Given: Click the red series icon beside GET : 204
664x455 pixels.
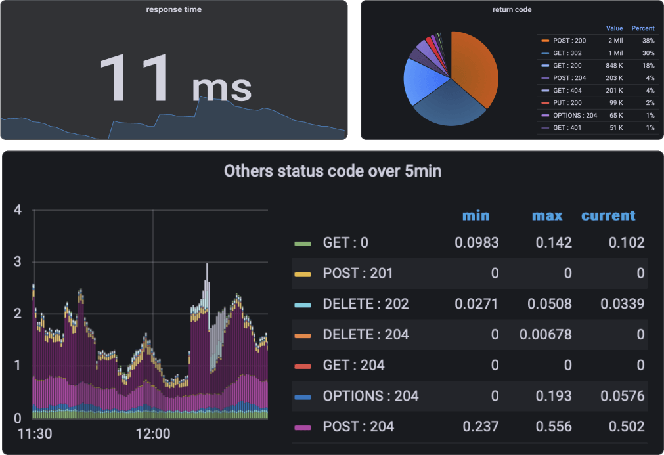Looking at the screenshot, I should pyautogui.click(x=302, y=365).
